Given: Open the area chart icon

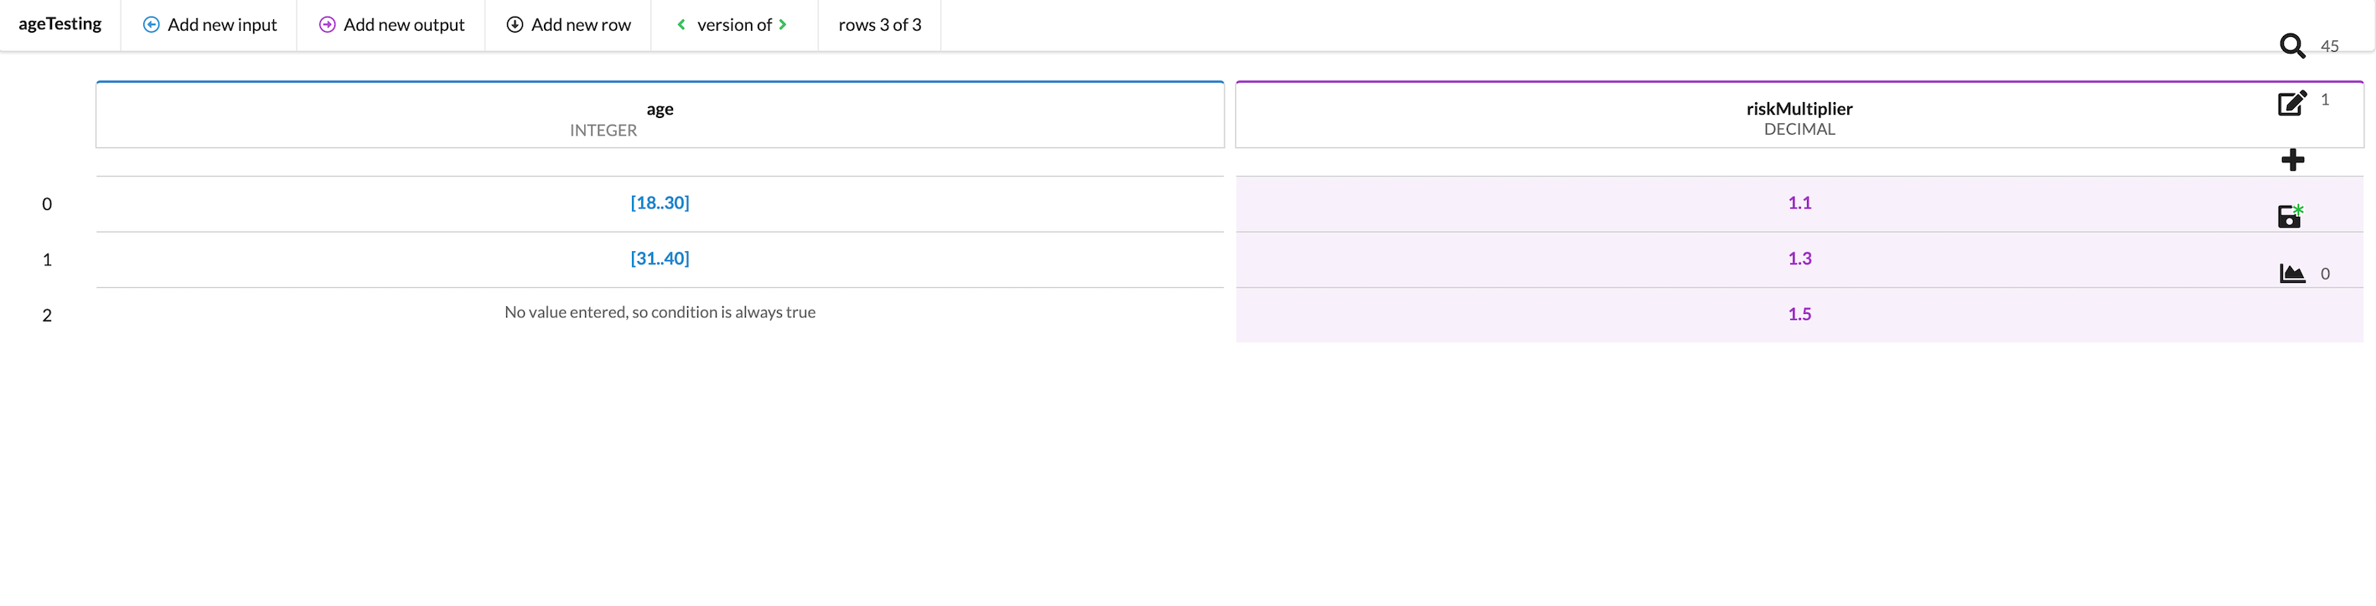Looking at the screenshot, I should (2292, 274).
